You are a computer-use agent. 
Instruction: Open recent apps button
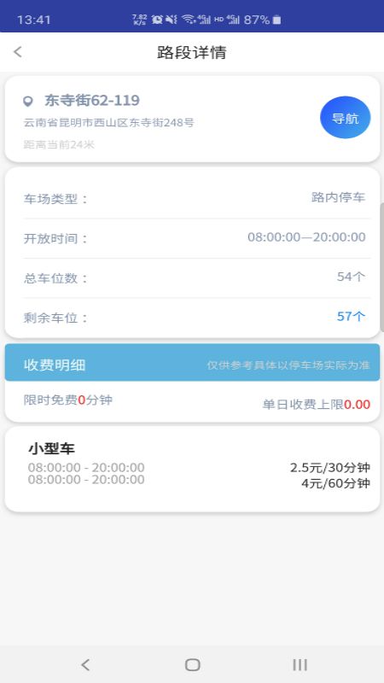(300, 665)
